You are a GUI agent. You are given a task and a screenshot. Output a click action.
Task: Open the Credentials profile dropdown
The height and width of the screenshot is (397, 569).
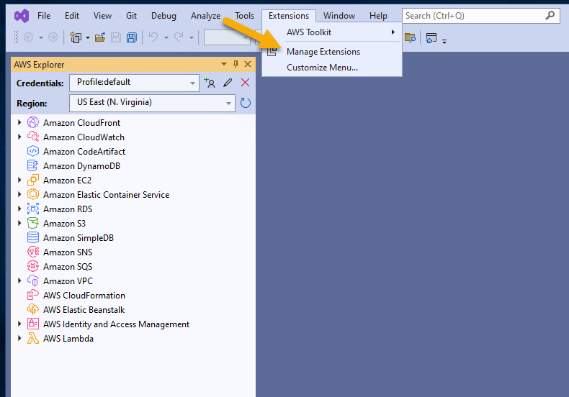click(192, 83)
